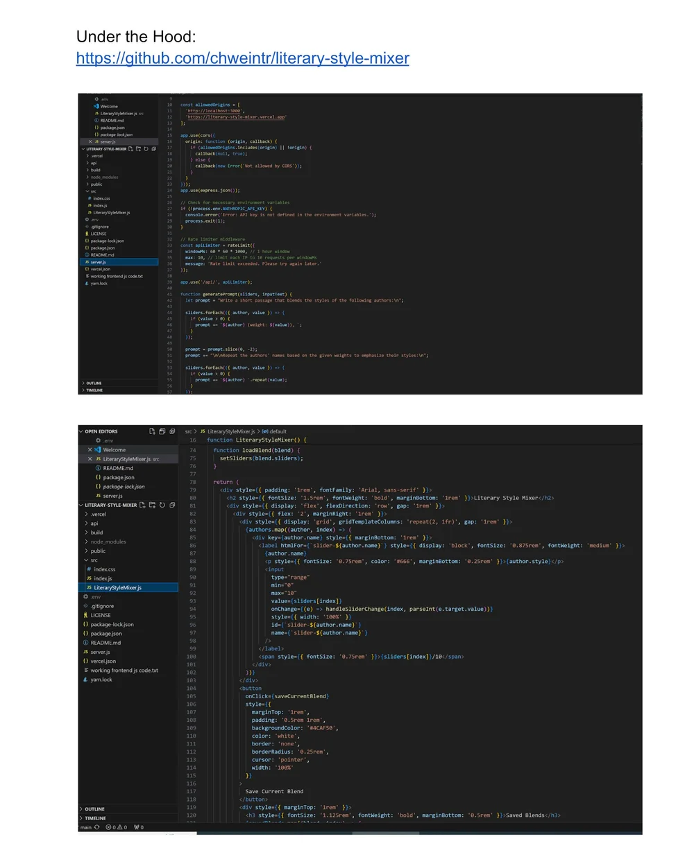Click Collapse Folders icon in server.js screenshot explorer
Screen dimensions: 694x848
153,148
